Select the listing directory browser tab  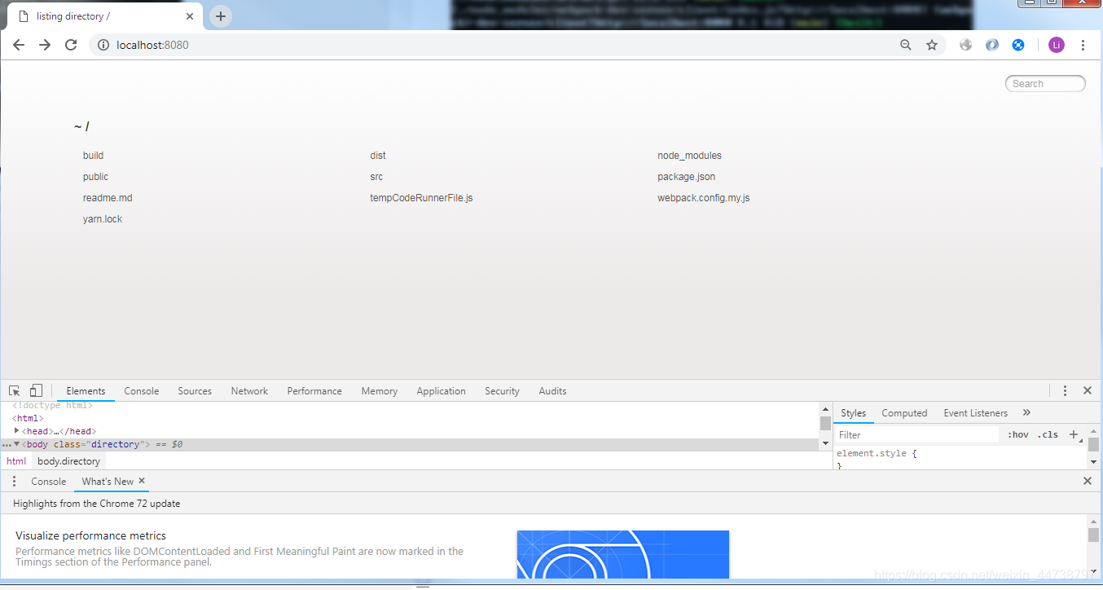(x=106, y=16)
